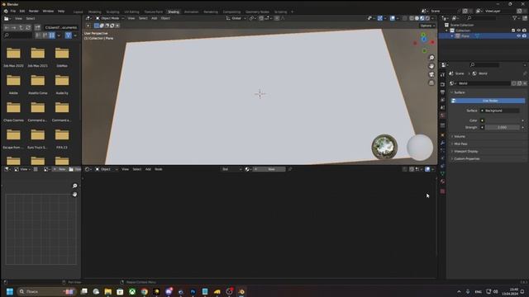The width and height of the screenshot is (529, 297).
Task: Click the image editor pan hand icon
Action: 75,195
